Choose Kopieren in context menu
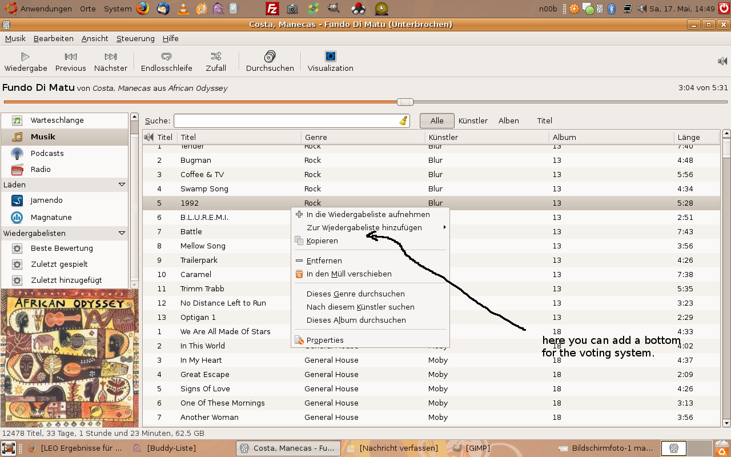The width and height of the screenshot is (731, 457). point(370,241)
